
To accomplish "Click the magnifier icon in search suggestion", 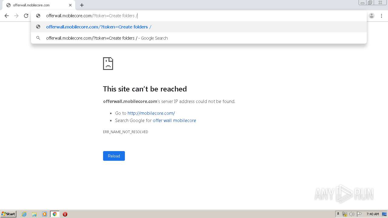I will [x=38, y=38].
